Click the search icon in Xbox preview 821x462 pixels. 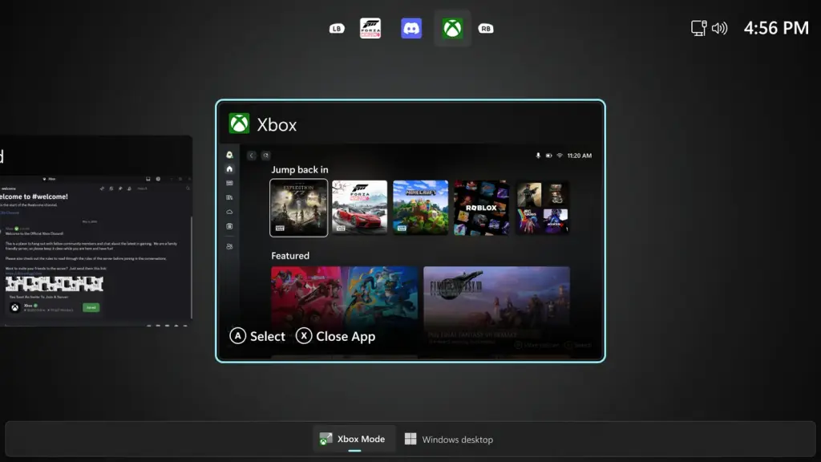pos(265,155)
